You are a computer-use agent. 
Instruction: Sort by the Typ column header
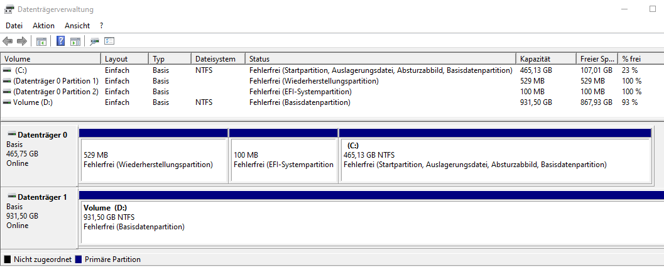pos(170,59)
